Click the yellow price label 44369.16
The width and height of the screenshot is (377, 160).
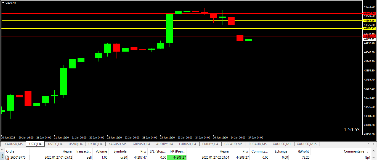click(369, 21)
